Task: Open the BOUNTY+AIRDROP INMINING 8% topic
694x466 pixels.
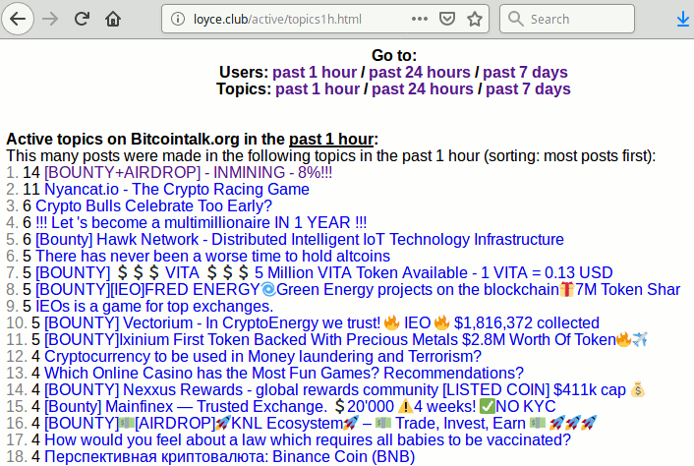Action: 188,172
